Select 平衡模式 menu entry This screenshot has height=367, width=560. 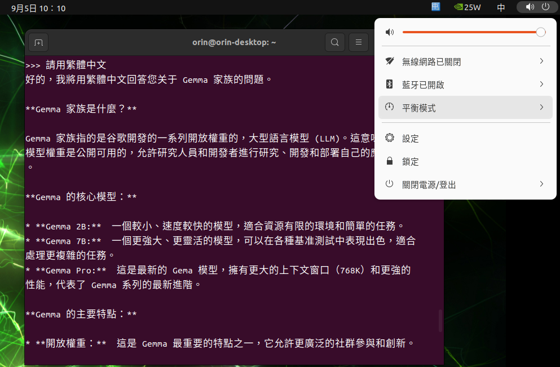465,107
